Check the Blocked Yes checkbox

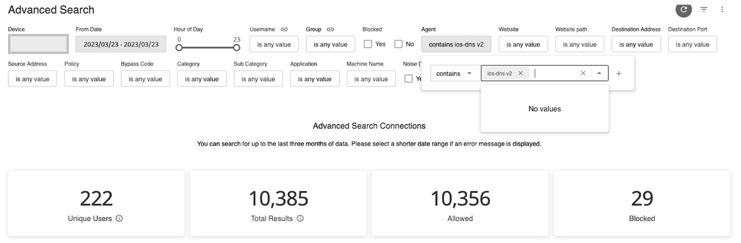pos(367,44)
